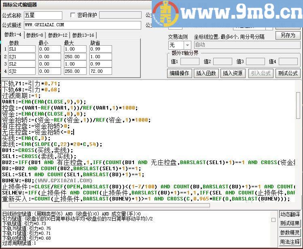
Task: Edit the 公式描述 field with WWW.GPXIAZAI.COM
Action: pos(83,25)
